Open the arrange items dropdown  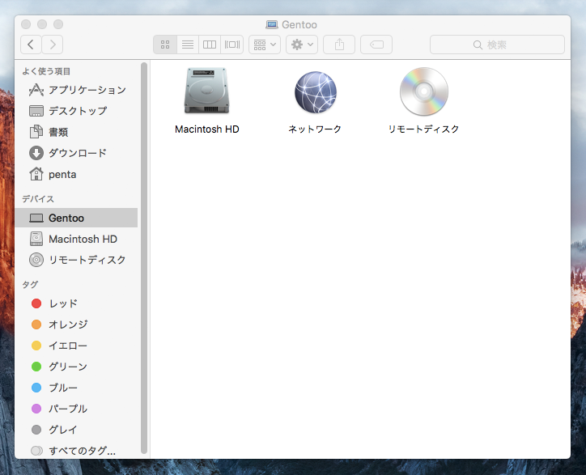click(x=265, y=45)
